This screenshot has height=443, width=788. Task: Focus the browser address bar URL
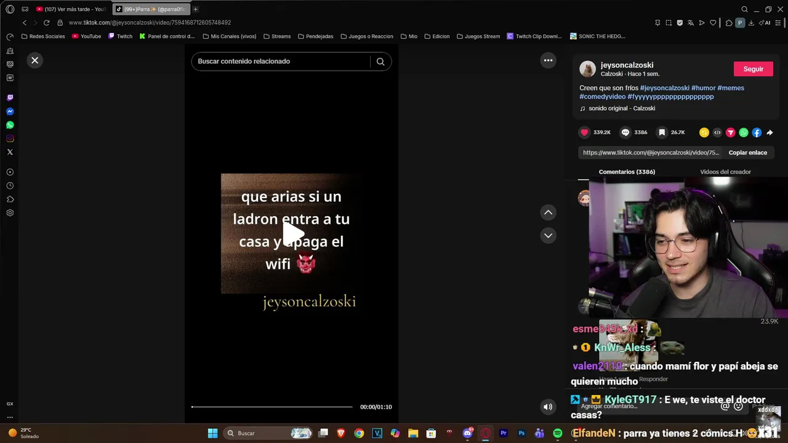point(150,23)
